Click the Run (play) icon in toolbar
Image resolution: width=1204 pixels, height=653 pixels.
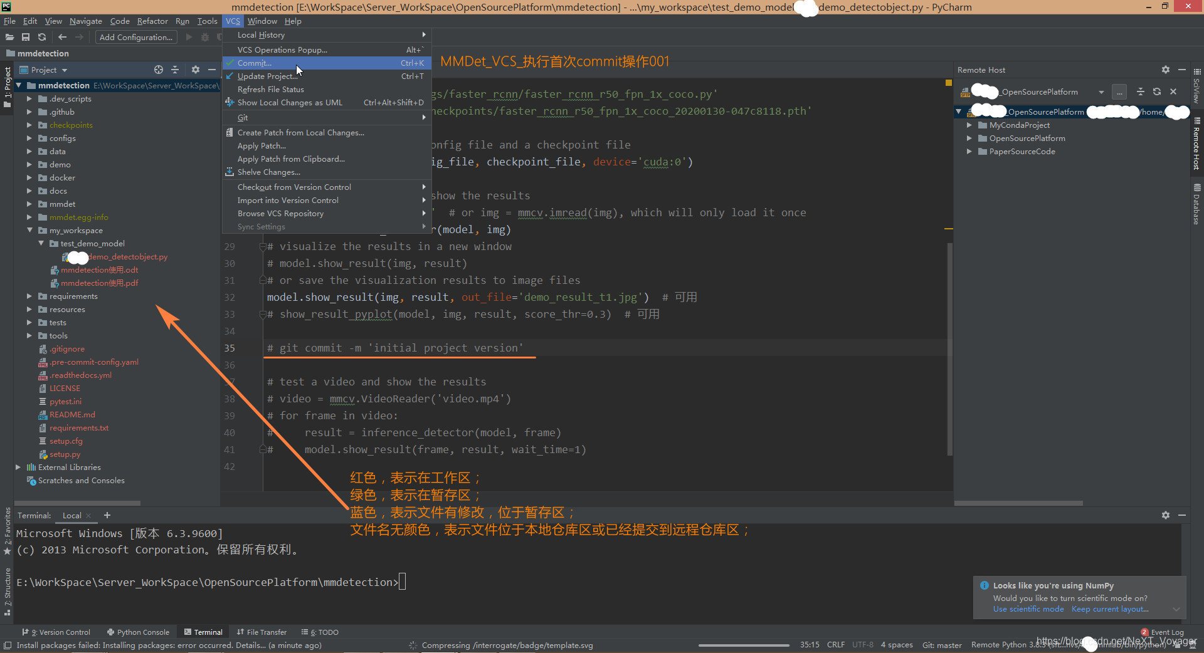pos(189,37)
